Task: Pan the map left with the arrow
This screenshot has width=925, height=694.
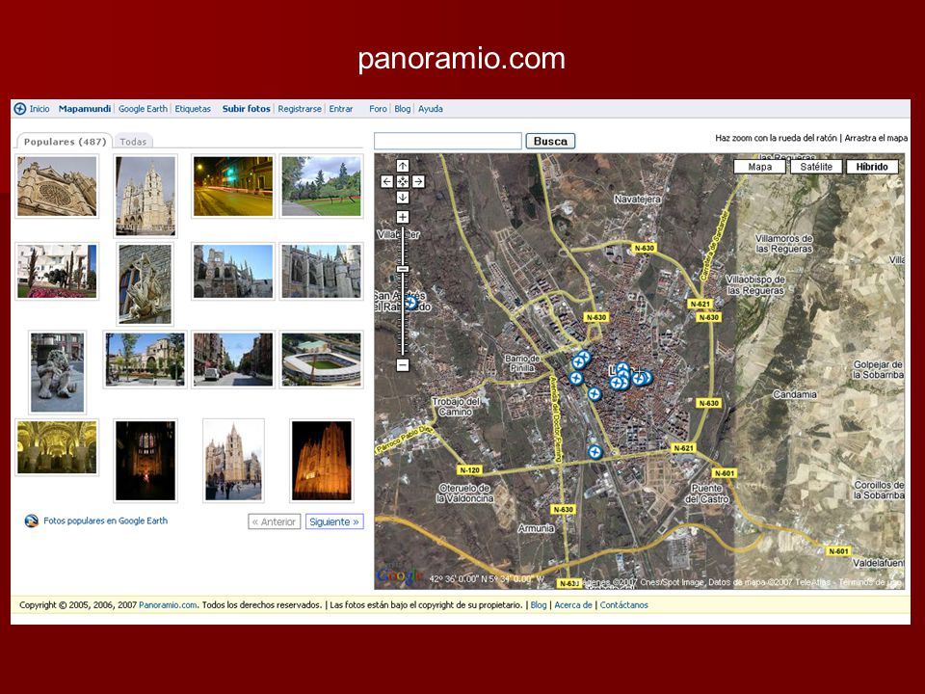Action: click(x=386, y=182)
